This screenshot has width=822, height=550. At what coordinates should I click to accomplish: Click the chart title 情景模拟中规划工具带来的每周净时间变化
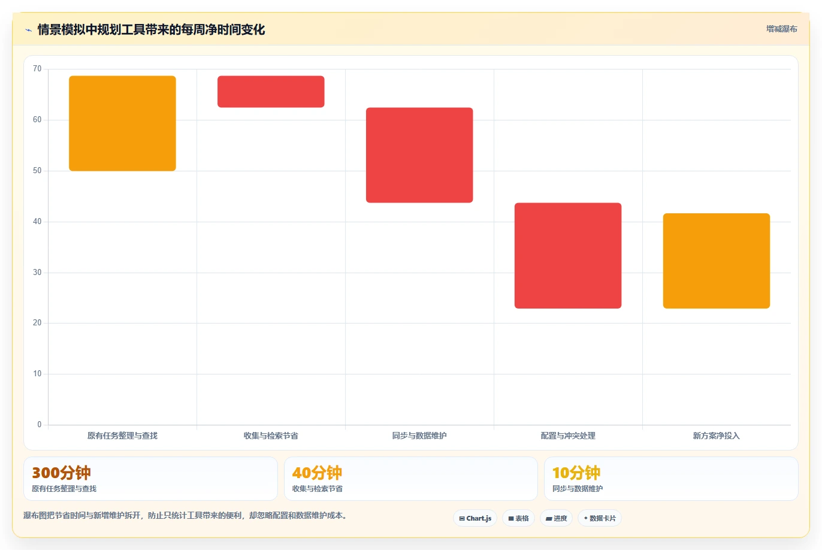[x=151, y=30]
